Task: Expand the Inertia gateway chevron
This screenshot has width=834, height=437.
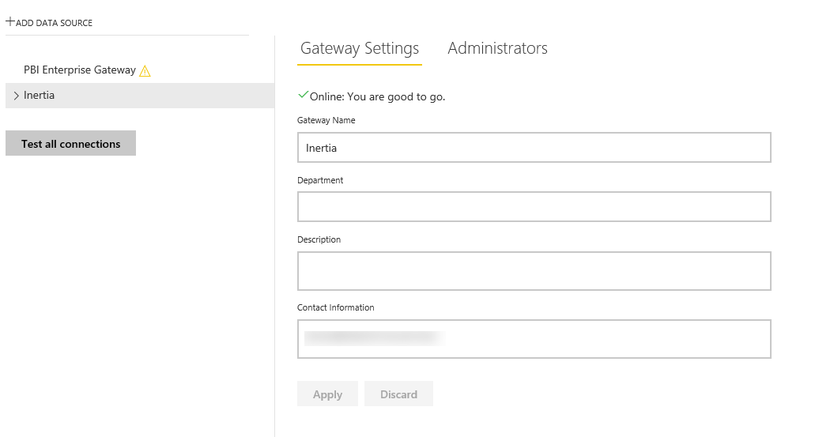Action: pos(16,96)
